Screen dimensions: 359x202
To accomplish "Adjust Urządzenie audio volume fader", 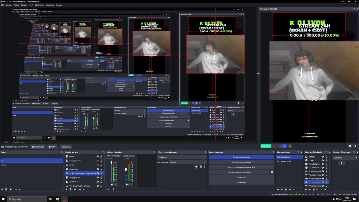I will click(x=126, y=169).
